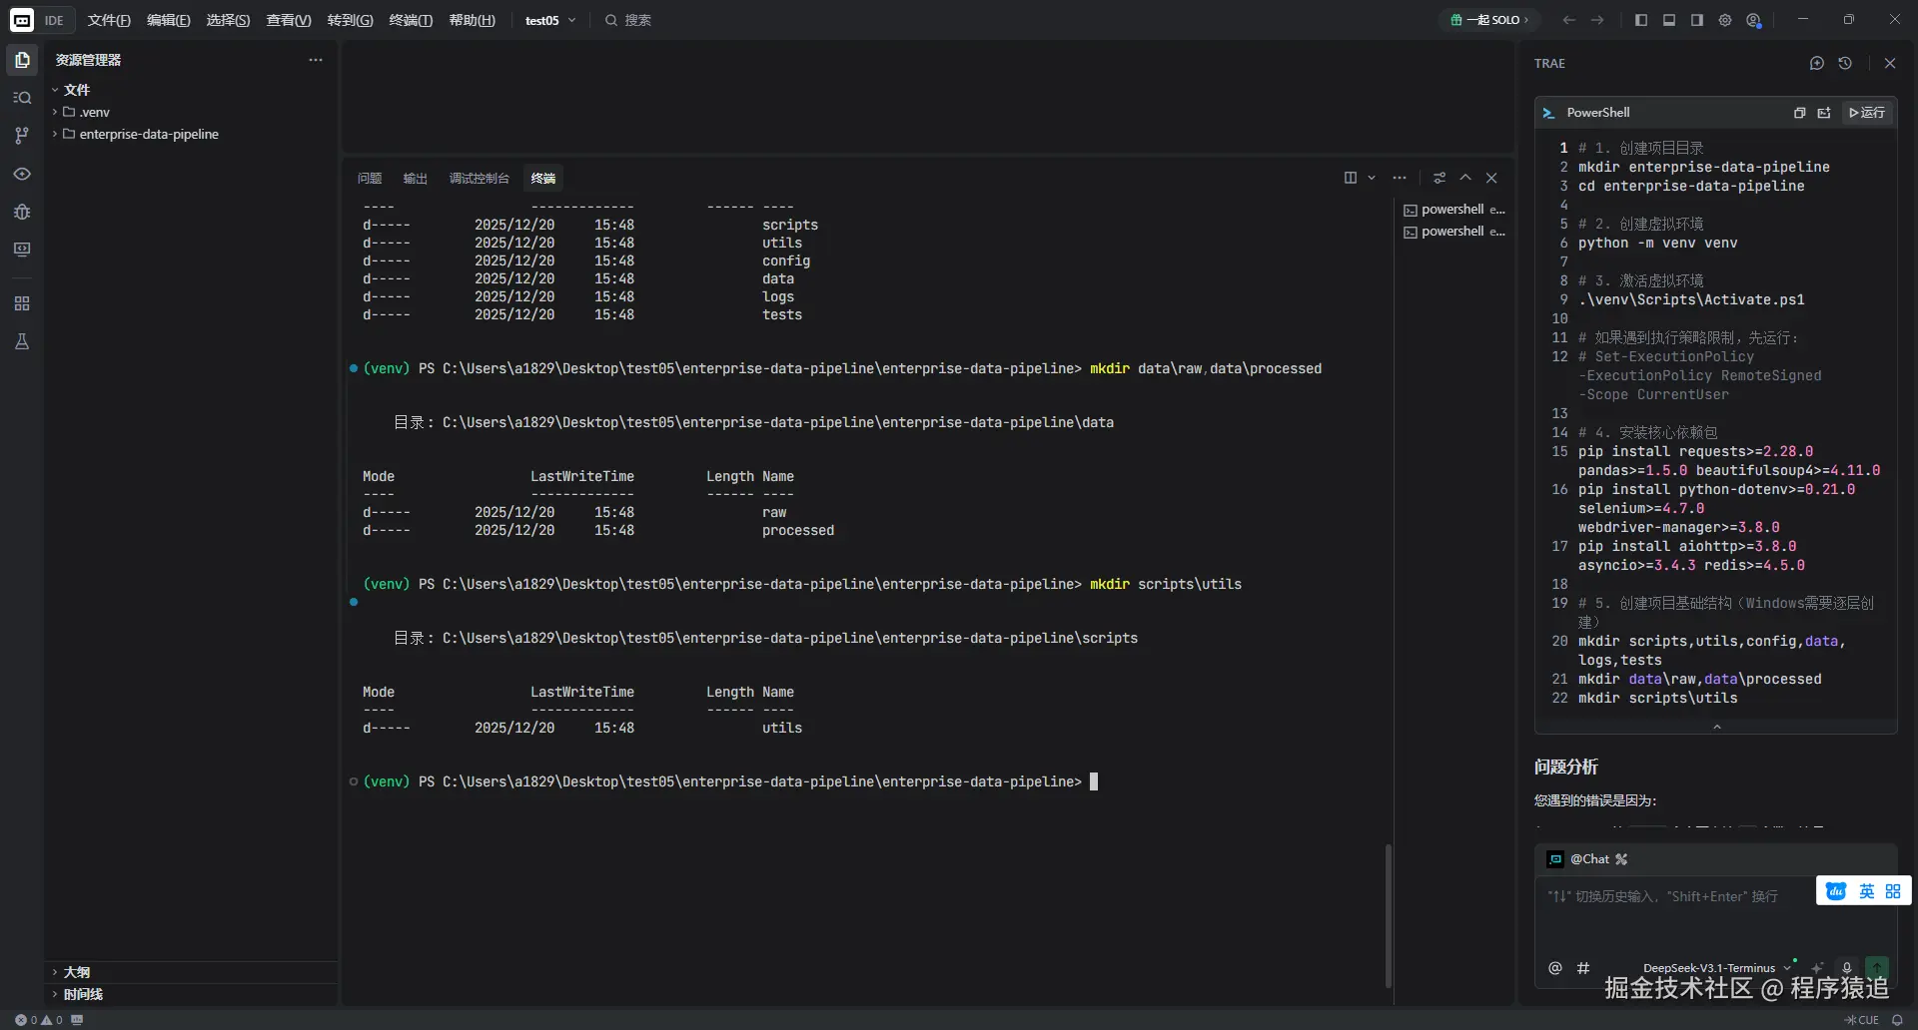The width and height of the screenshot is (1918, 1030).
Task: Click the split terminal icon
Action: pos(1351,178)
